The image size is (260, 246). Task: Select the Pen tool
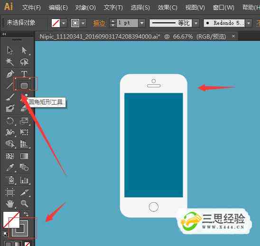point(10,74)
